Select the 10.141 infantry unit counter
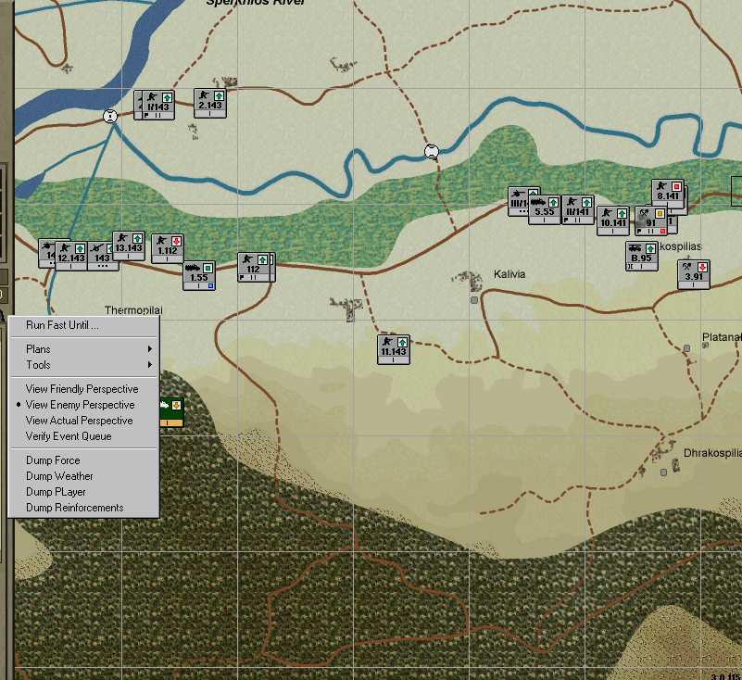This screenshot has height=680, width=742. [613, 220]
